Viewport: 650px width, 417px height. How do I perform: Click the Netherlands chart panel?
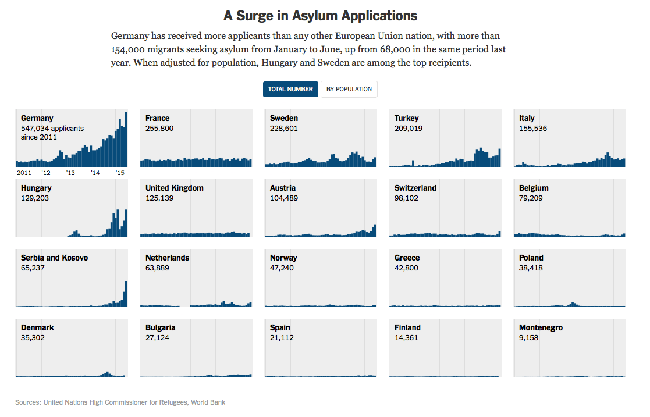(x=196, y=278)
